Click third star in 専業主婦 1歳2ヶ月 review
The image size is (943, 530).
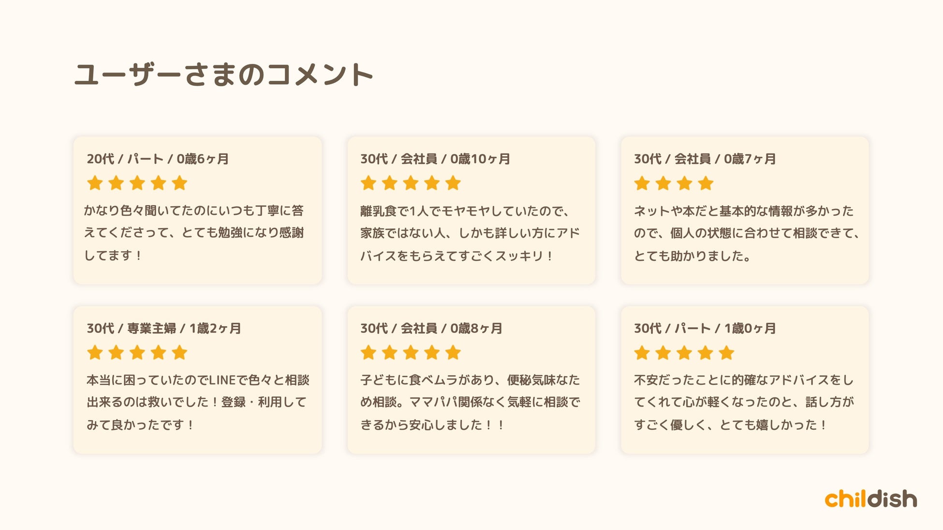click(x=137, y=353)
